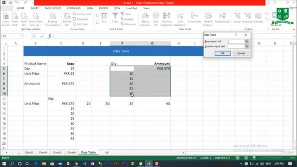Open Visual Studio Code from taskbar
This screenshot has width=297, height=167.
(x=84, y=164)
